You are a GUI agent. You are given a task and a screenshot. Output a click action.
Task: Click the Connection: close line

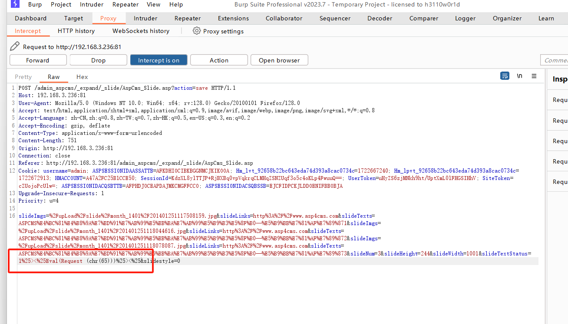pyautogui.click(x=44, y=156)
